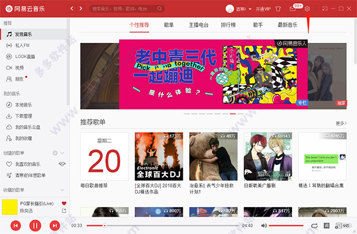This screenshot has height=234, width=357.
Task: Open now playing yellow album cover
Action: 10,207
